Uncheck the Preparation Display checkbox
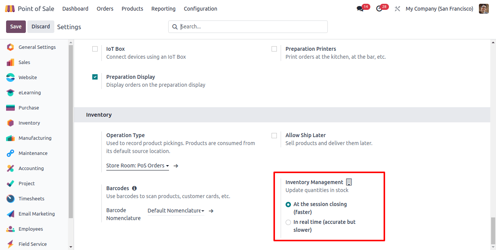This screenshot has width=496, height=250. (x=95, y=77)
